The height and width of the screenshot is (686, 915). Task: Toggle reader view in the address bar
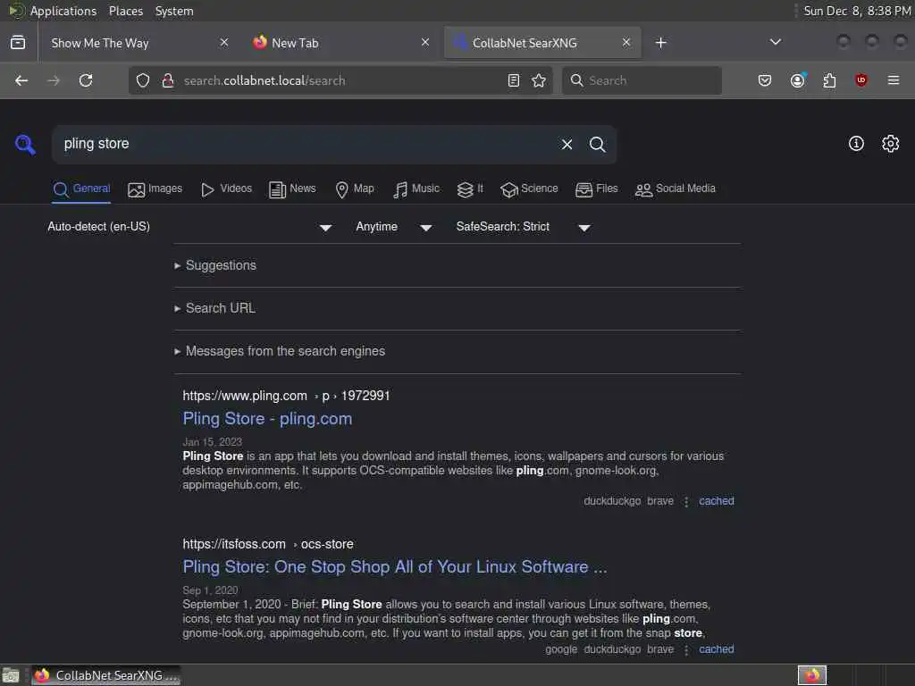coord(514,80)
